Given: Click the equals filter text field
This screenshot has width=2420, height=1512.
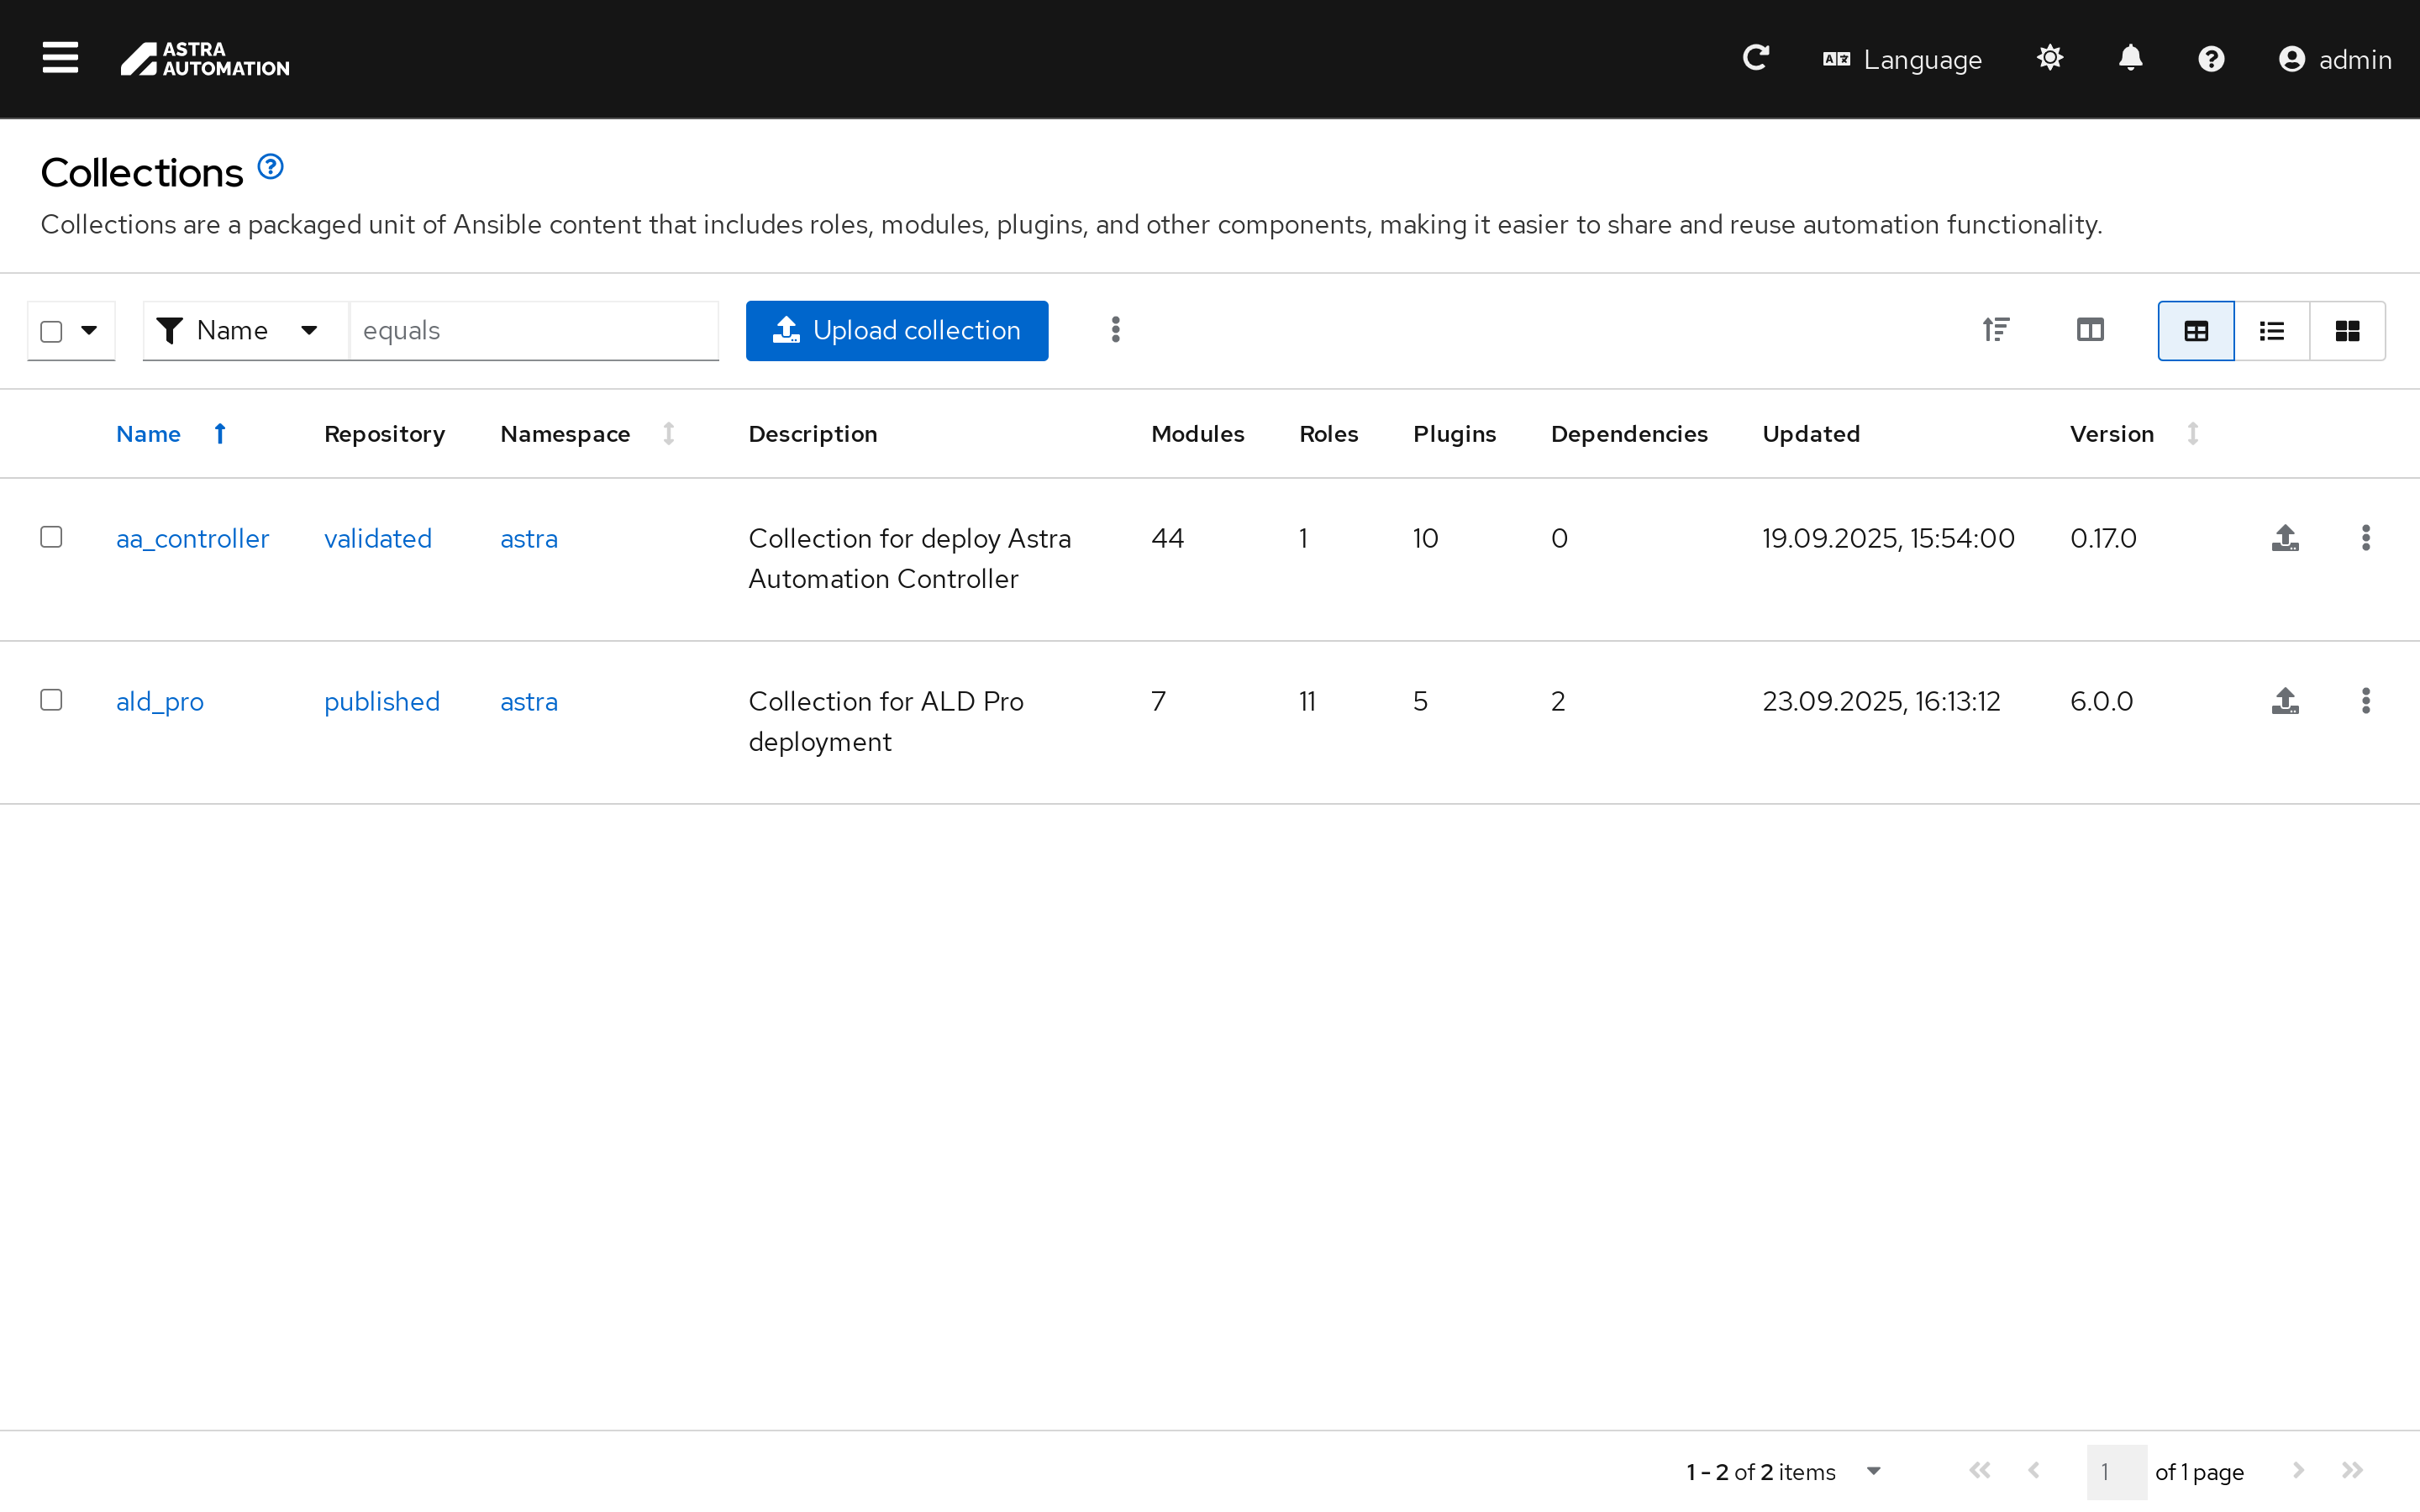Looking at the screenshot, I should coord(533,331).
